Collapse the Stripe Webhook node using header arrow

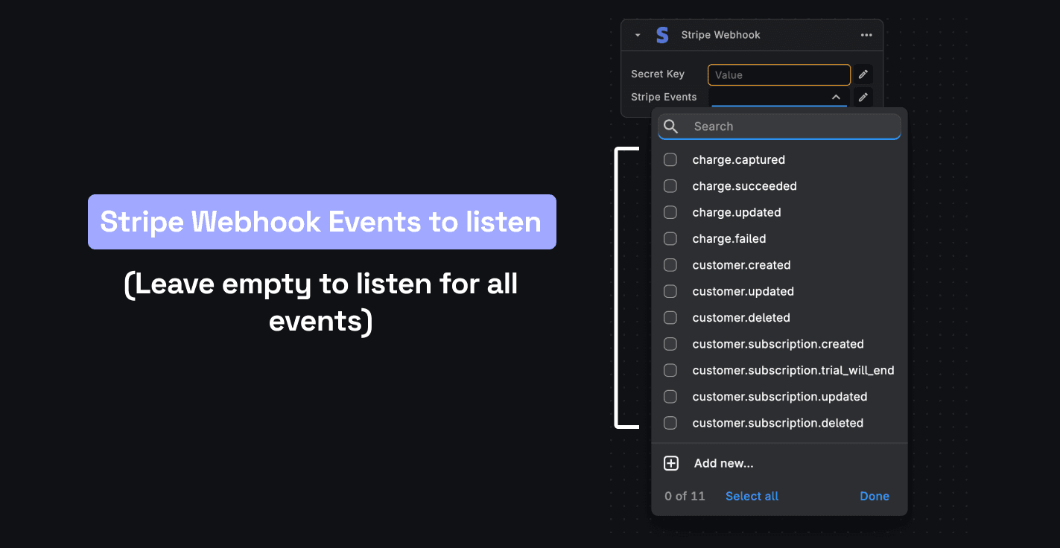pos(638,35)
